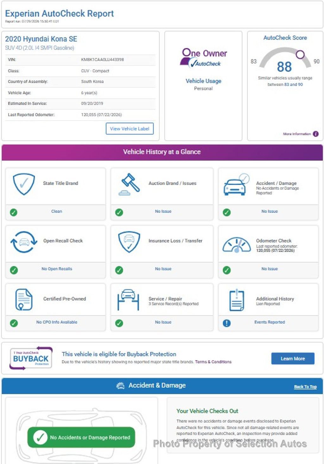Image resolution: width=324 pixels, height=464 pixels.
Task: Click the AutoCheck score value 88
Action: pyautogui.click(x=284, y=67)
